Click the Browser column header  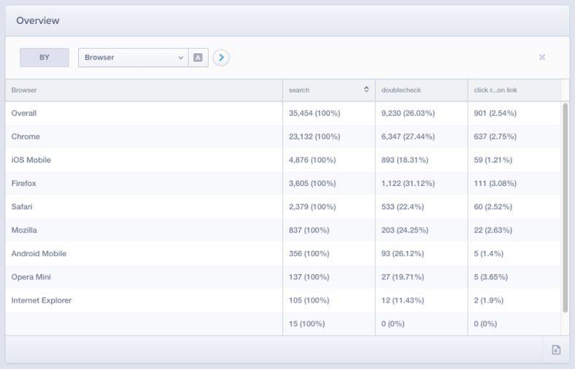pos(25,90)
